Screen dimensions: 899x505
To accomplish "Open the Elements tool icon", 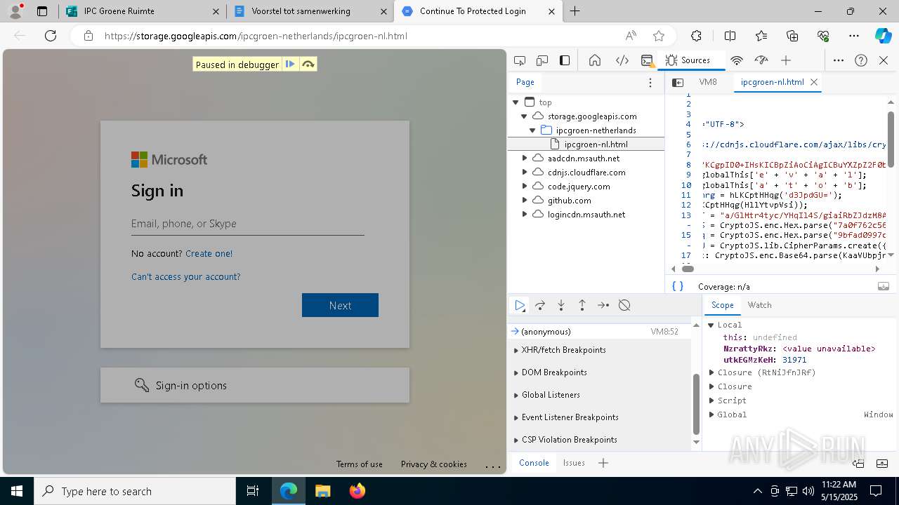I will [622, 60].
